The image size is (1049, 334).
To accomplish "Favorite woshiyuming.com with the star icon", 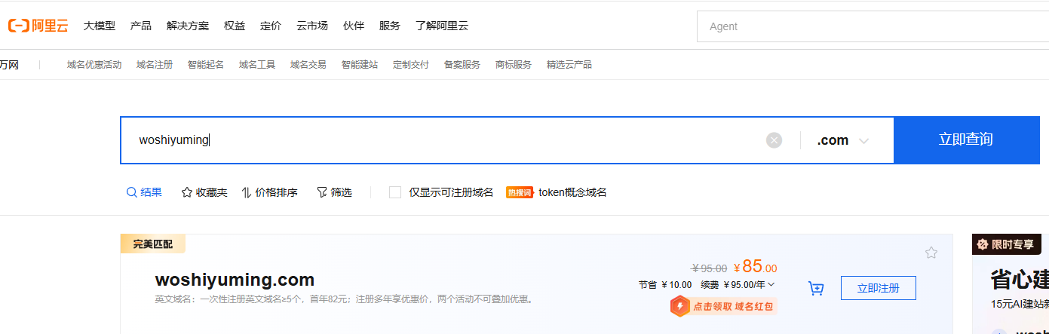I will click(931, 253).
